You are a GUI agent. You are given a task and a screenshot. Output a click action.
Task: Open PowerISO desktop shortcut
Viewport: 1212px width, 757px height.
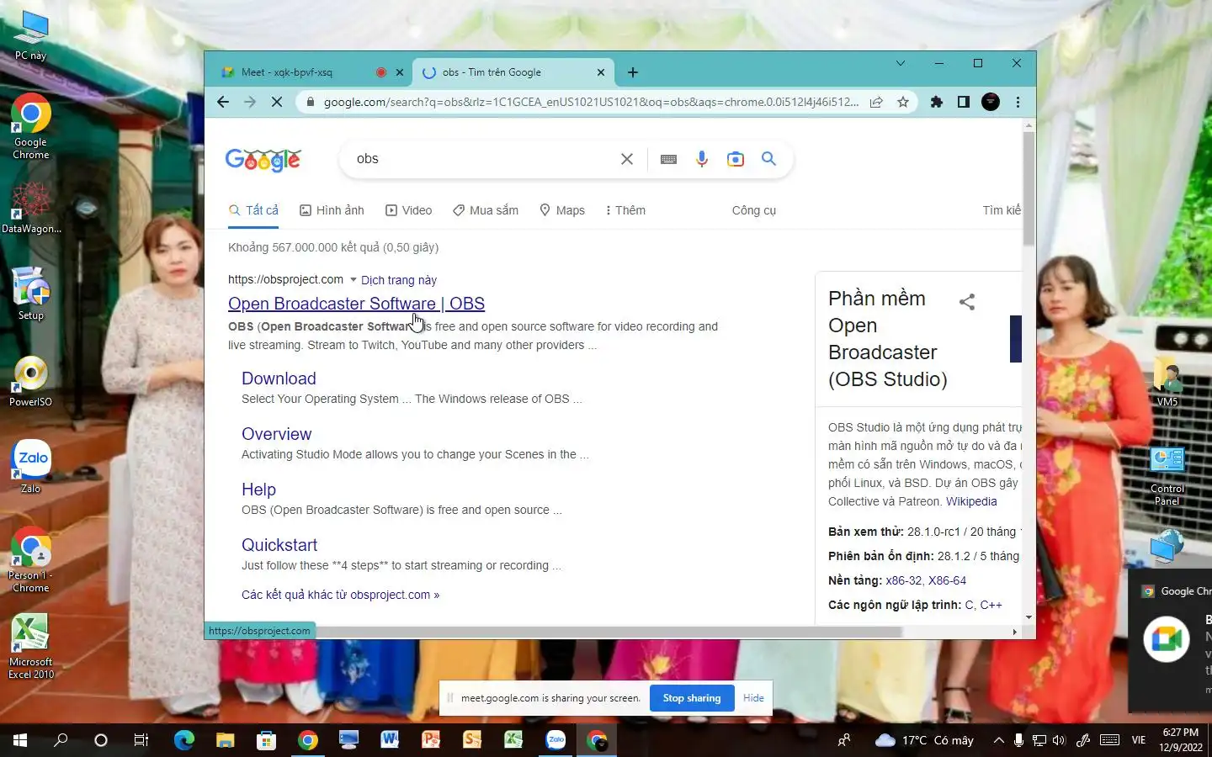[31, 382]
